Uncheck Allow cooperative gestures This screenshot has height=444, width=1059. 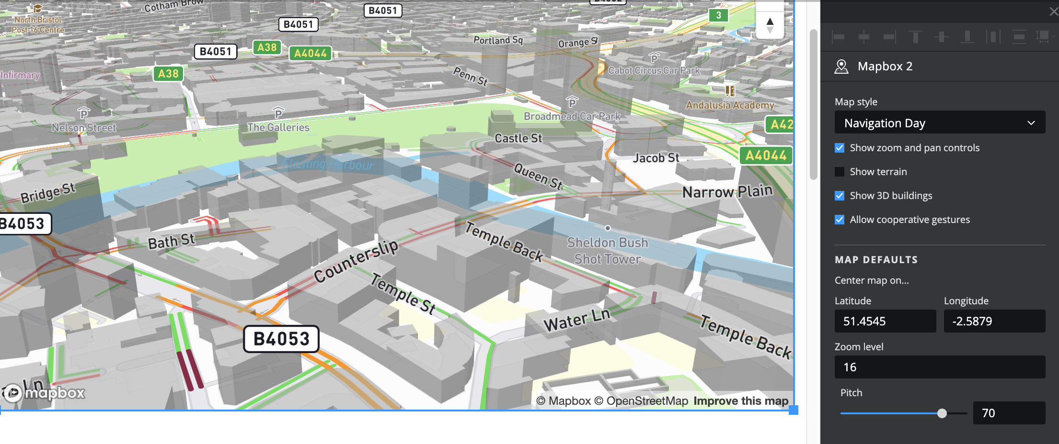click(839, 220)
